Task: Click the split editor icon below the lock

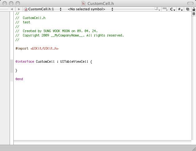Action: click(x=194, y=14)
